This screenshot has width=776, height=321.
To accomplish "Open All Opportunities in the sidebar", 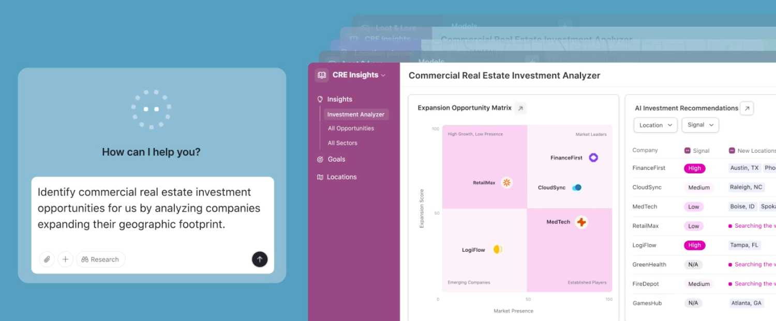I will pyautogui.click(x=351, y=129).
